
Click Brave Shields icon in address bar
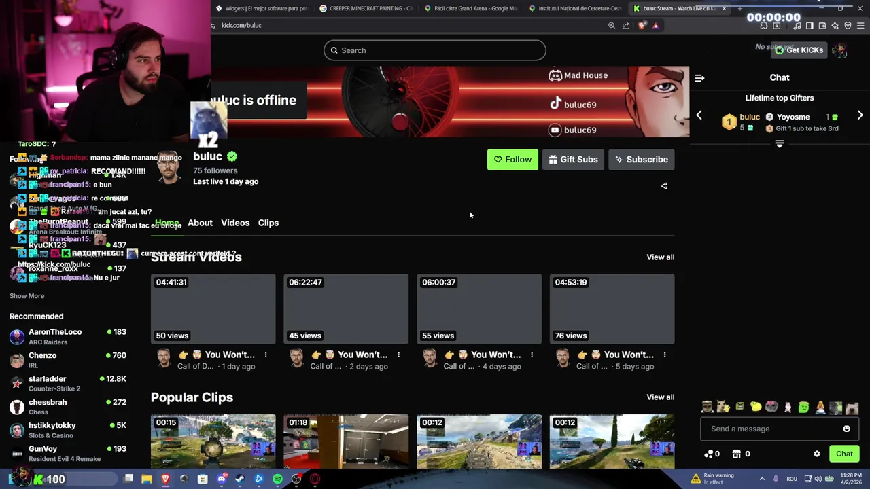coord(642,26)
